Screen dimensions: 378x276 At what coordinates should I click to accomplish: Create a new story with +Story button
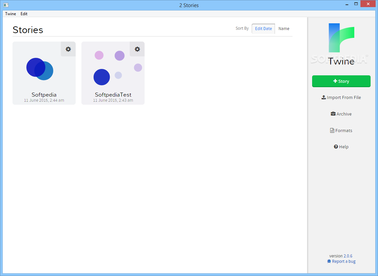[341, 81]
